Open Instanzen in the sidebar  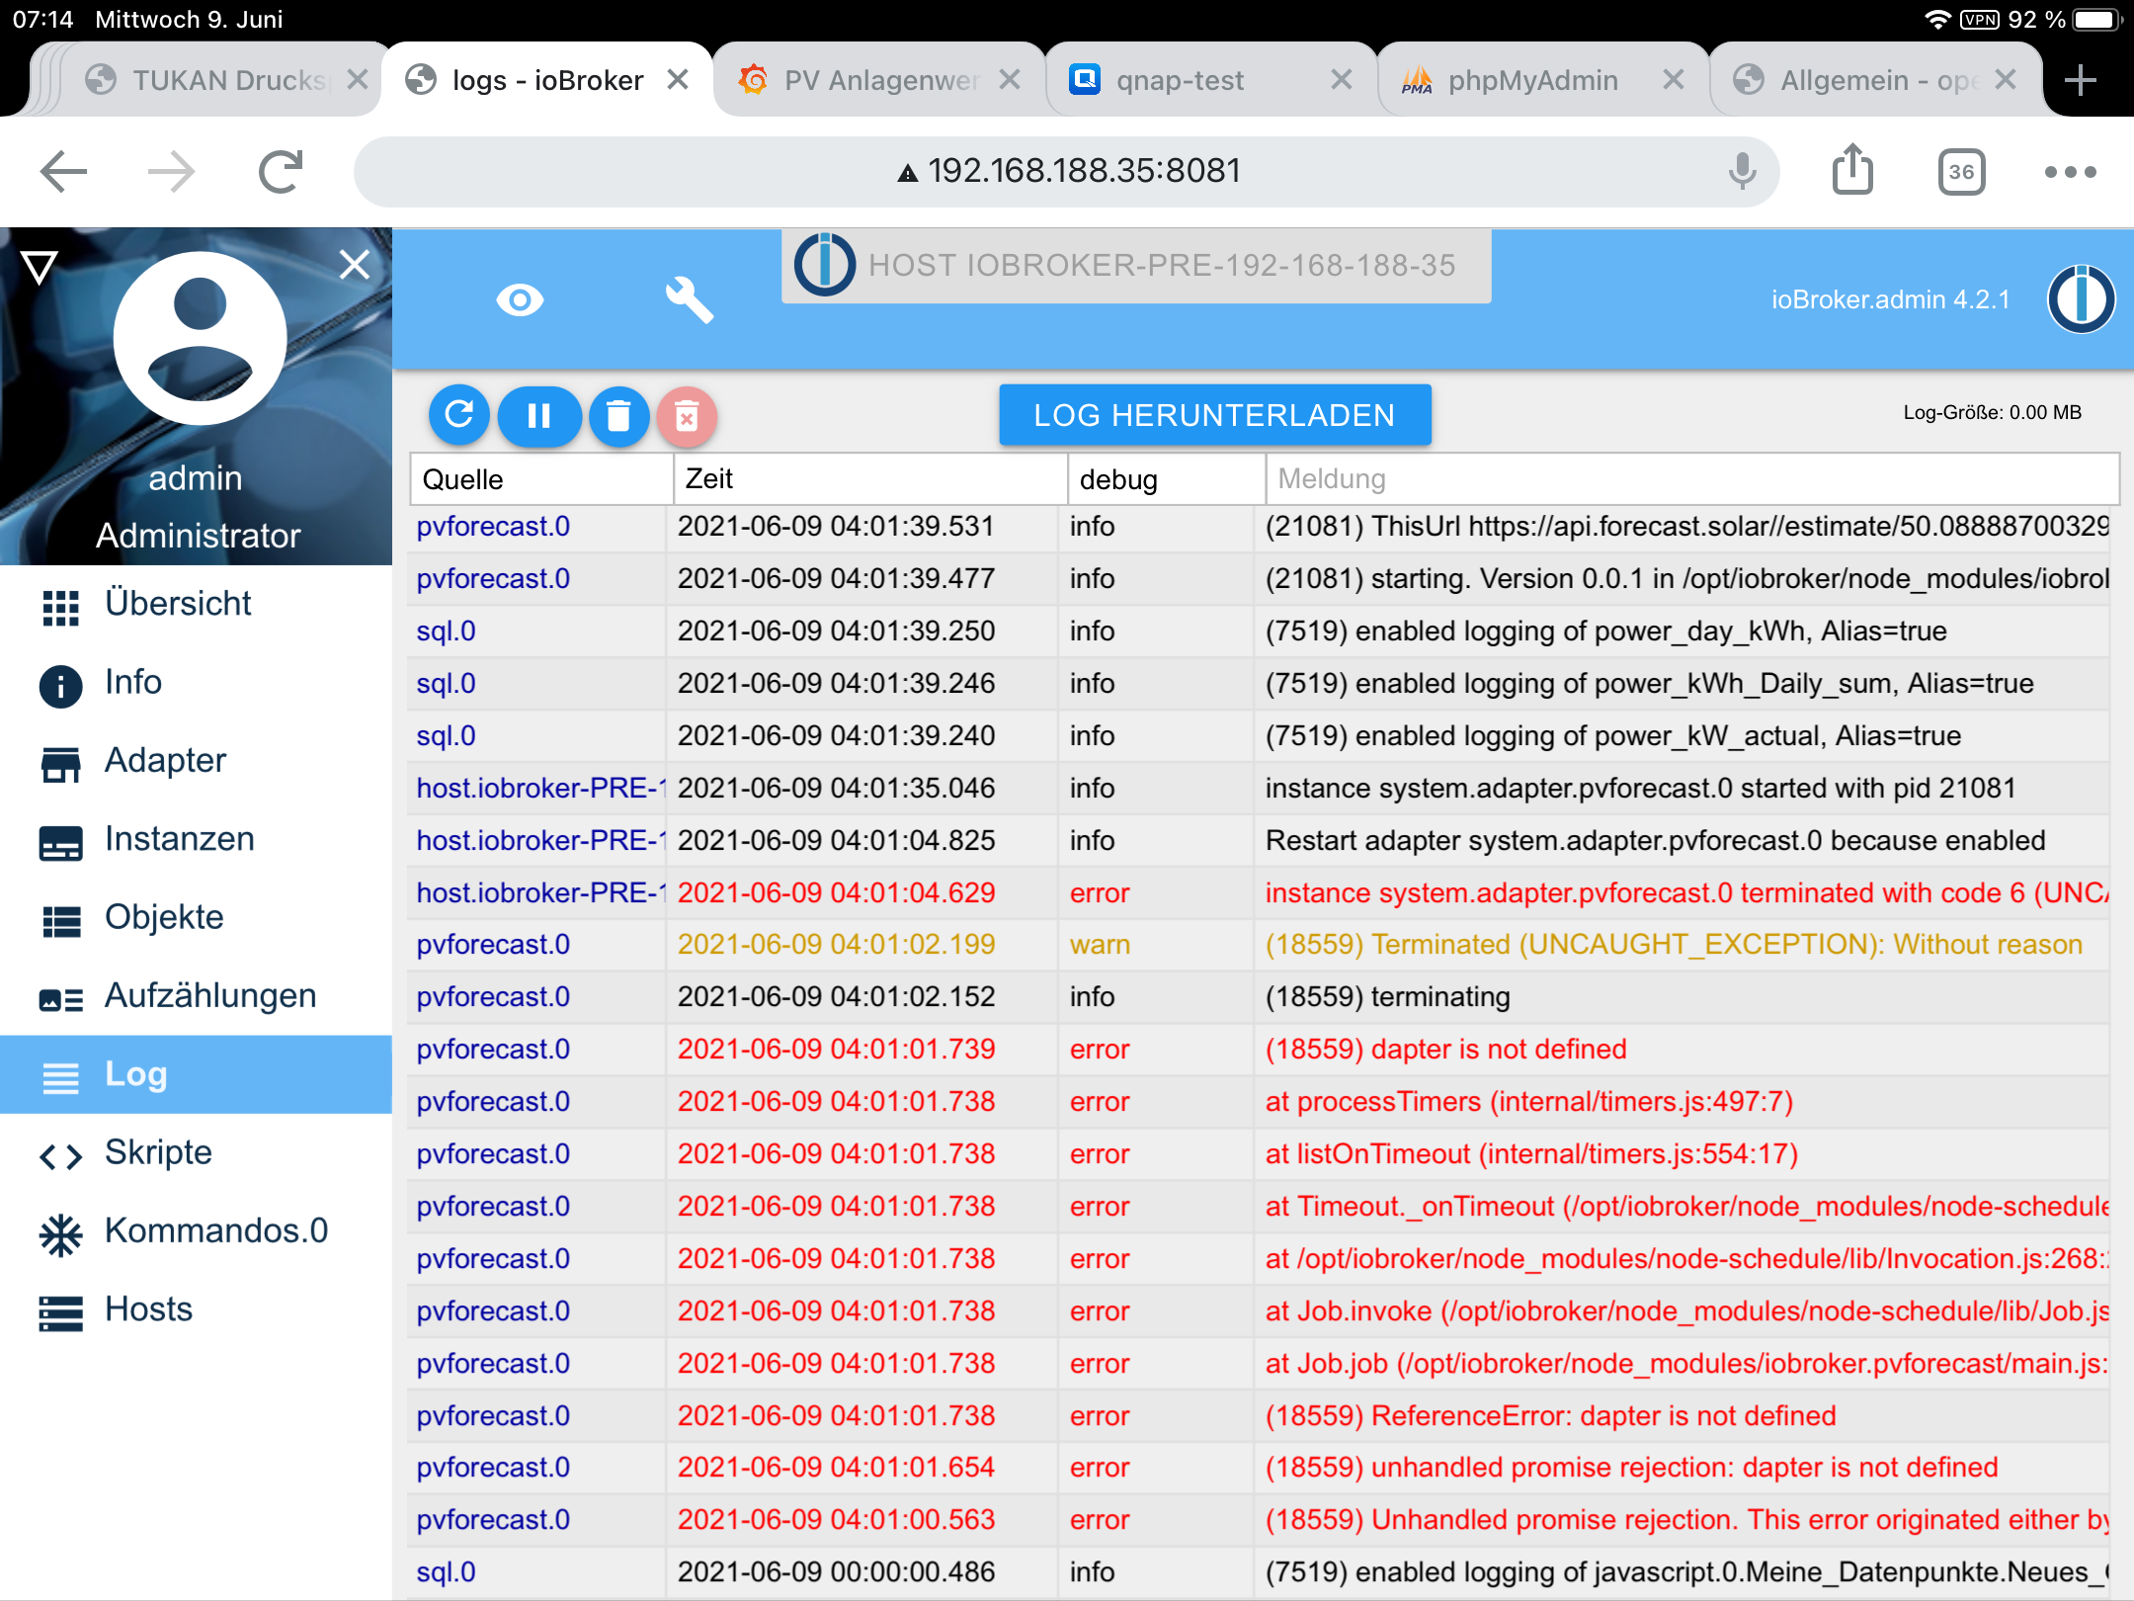[180, 839]
